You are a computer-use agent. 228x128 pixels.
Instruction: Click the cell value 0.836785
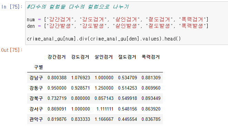(151, 119)
